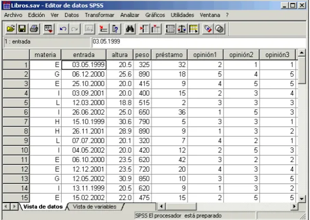Click the horizontal scrollbar thumb

tap(181, 207)
